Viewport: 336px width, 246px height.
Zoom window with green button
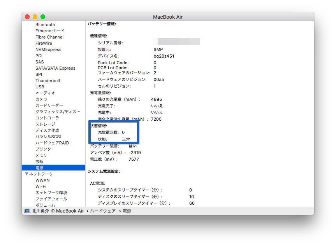click(43, 17)
